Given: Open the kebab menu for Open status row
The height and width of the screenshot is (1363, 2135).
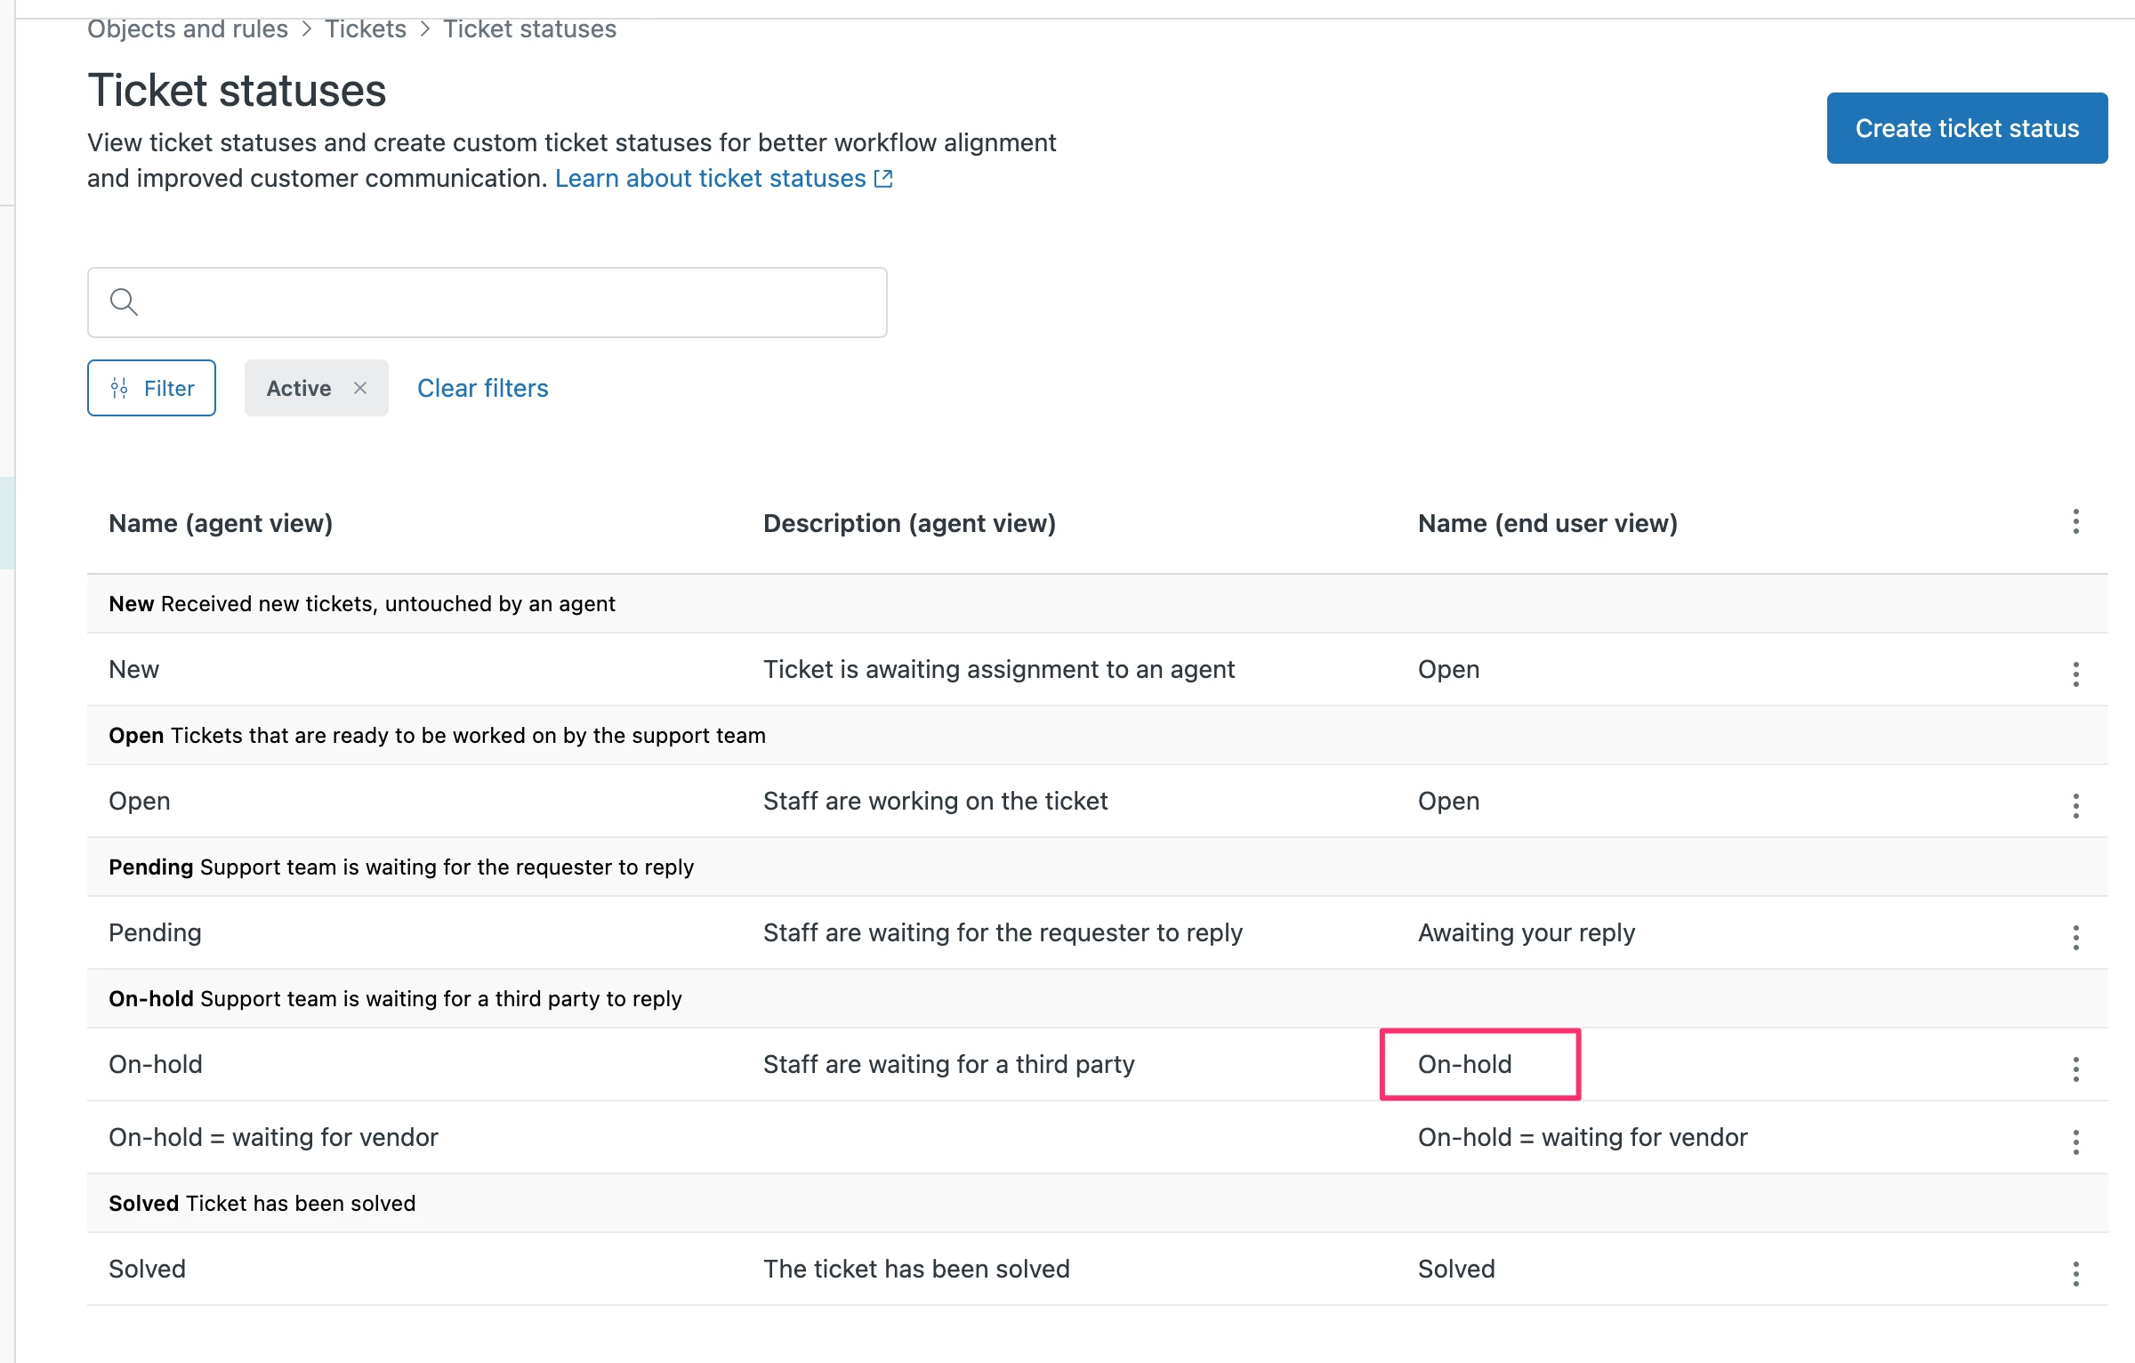Looking at the screenshot, I should pos(2075,805).
